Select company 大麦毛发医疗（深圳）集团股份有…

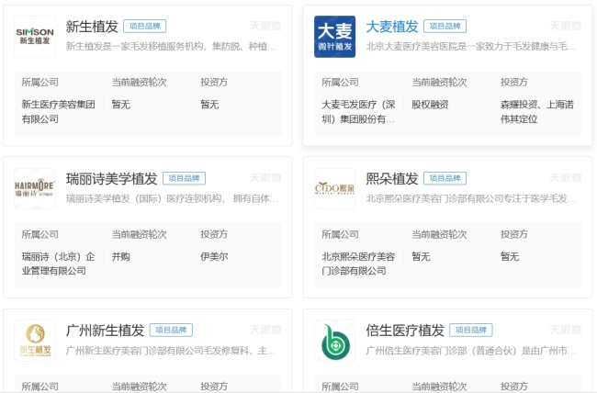pyautogui.click(x=358, y=112)
